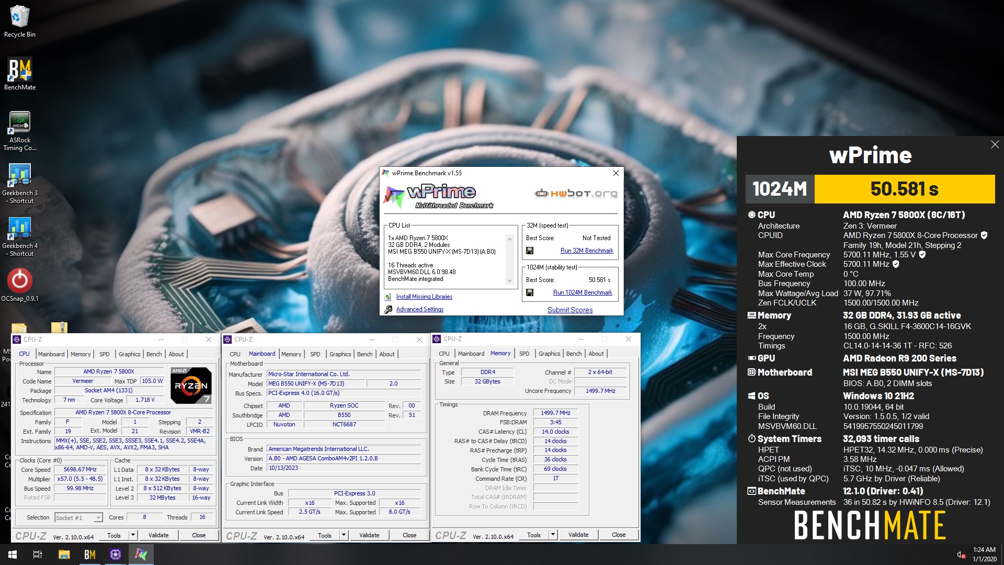This screenshot has height=565, width=1004.
Task: Click Validate in the Mainboard window
Action: click(x=369, y=535)
